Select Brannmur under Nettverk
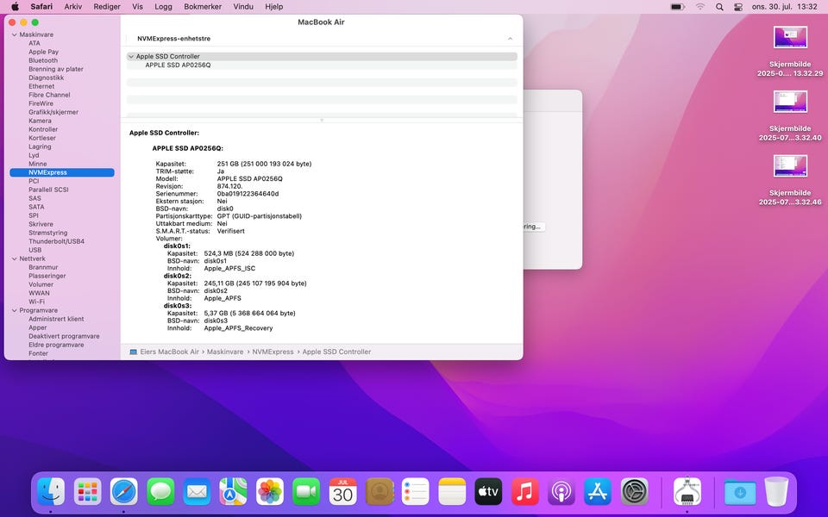This screenshot has height=517, width=828. click(x=43, y=267)
